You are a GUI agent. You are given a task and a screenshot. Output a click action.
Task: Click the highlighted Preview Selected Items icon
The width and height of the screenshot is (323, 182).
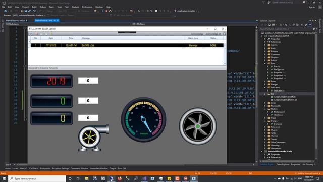coord(310,25)
